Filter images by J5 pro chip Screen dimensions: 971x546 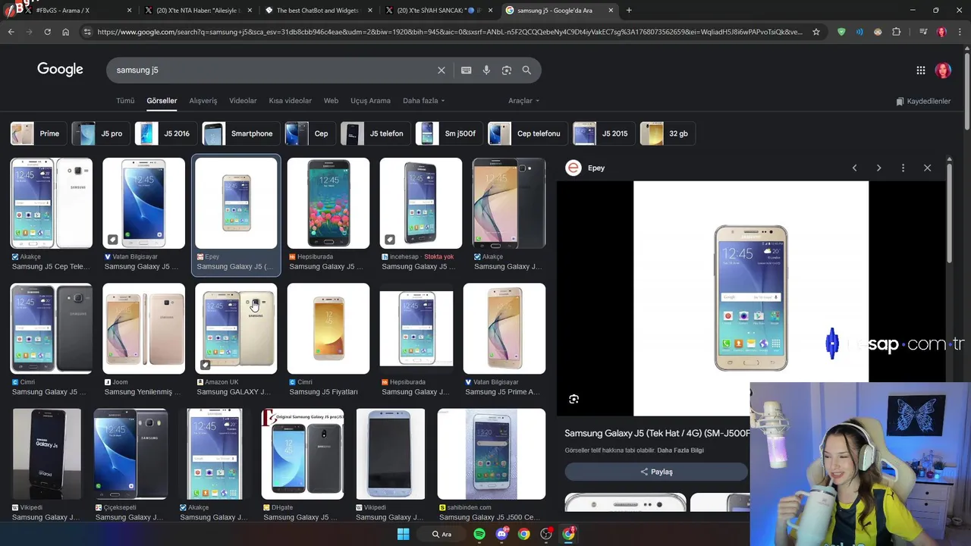pos(101,133)
